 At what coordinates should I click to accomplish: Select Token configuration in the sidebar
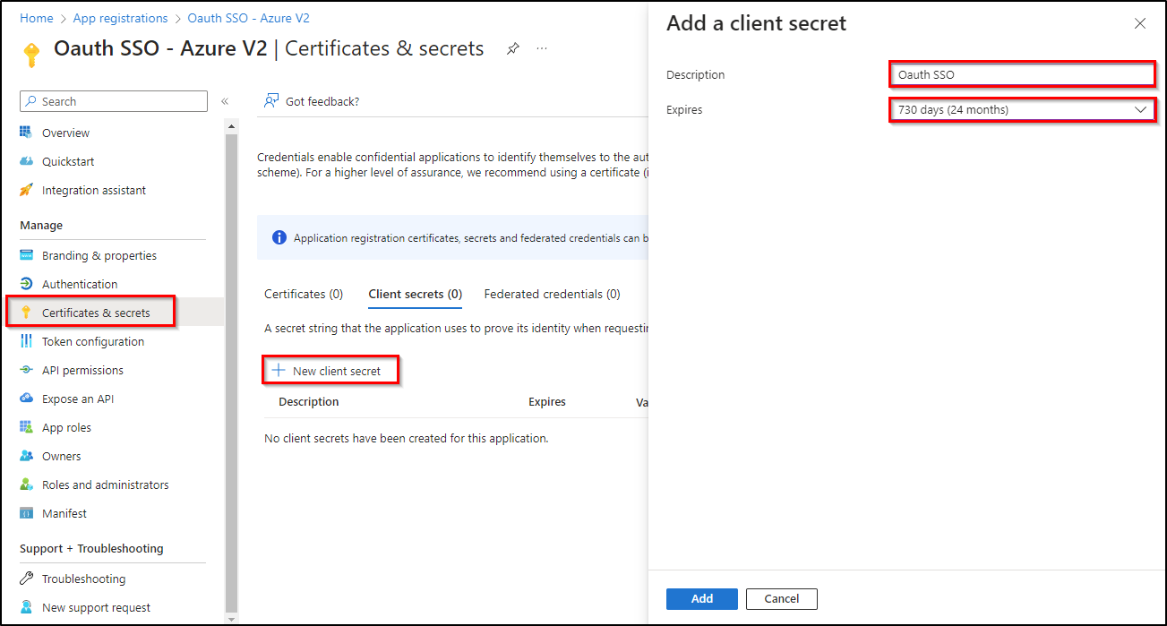93,340
